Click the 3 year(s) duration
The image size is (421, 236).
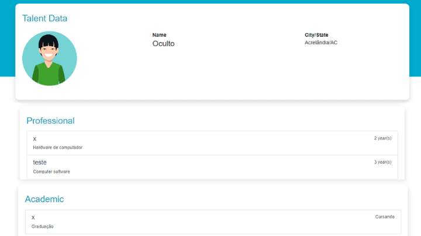(x=382, y=162)
